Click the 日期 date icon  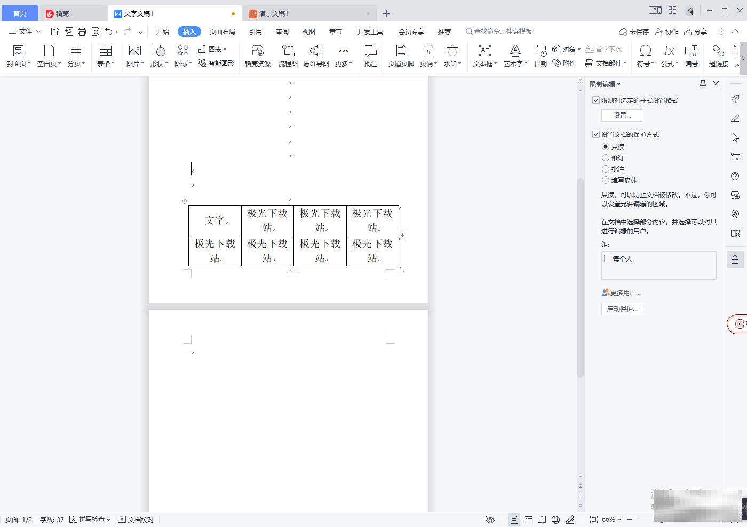point(540,55)
